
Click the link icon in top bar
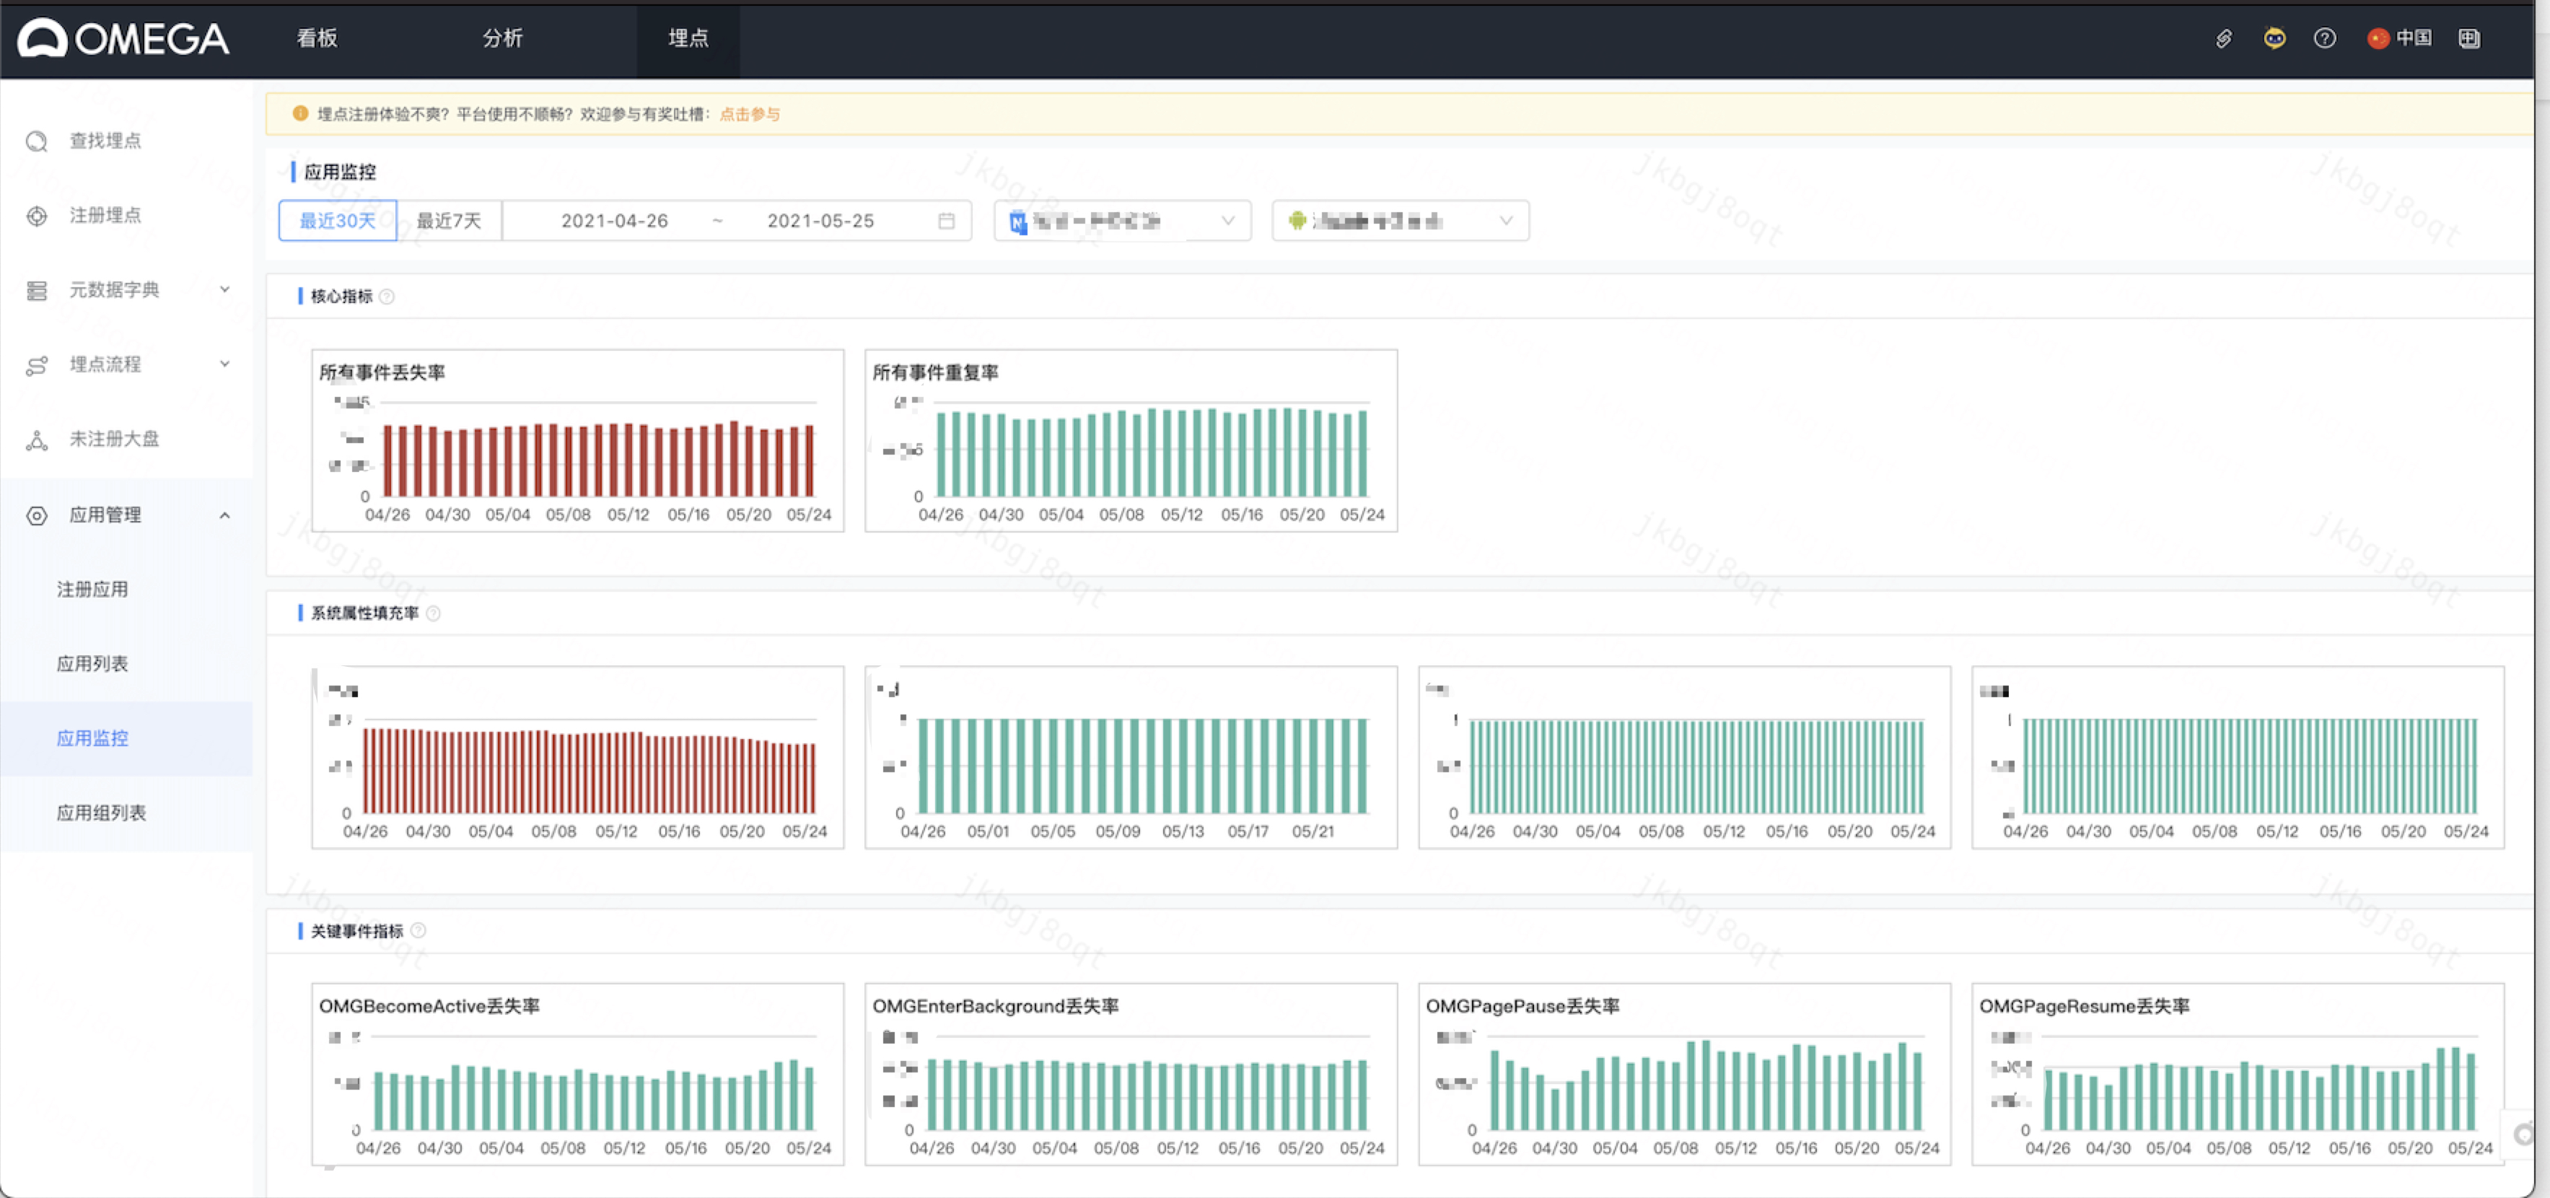[x=2223, y=39]
